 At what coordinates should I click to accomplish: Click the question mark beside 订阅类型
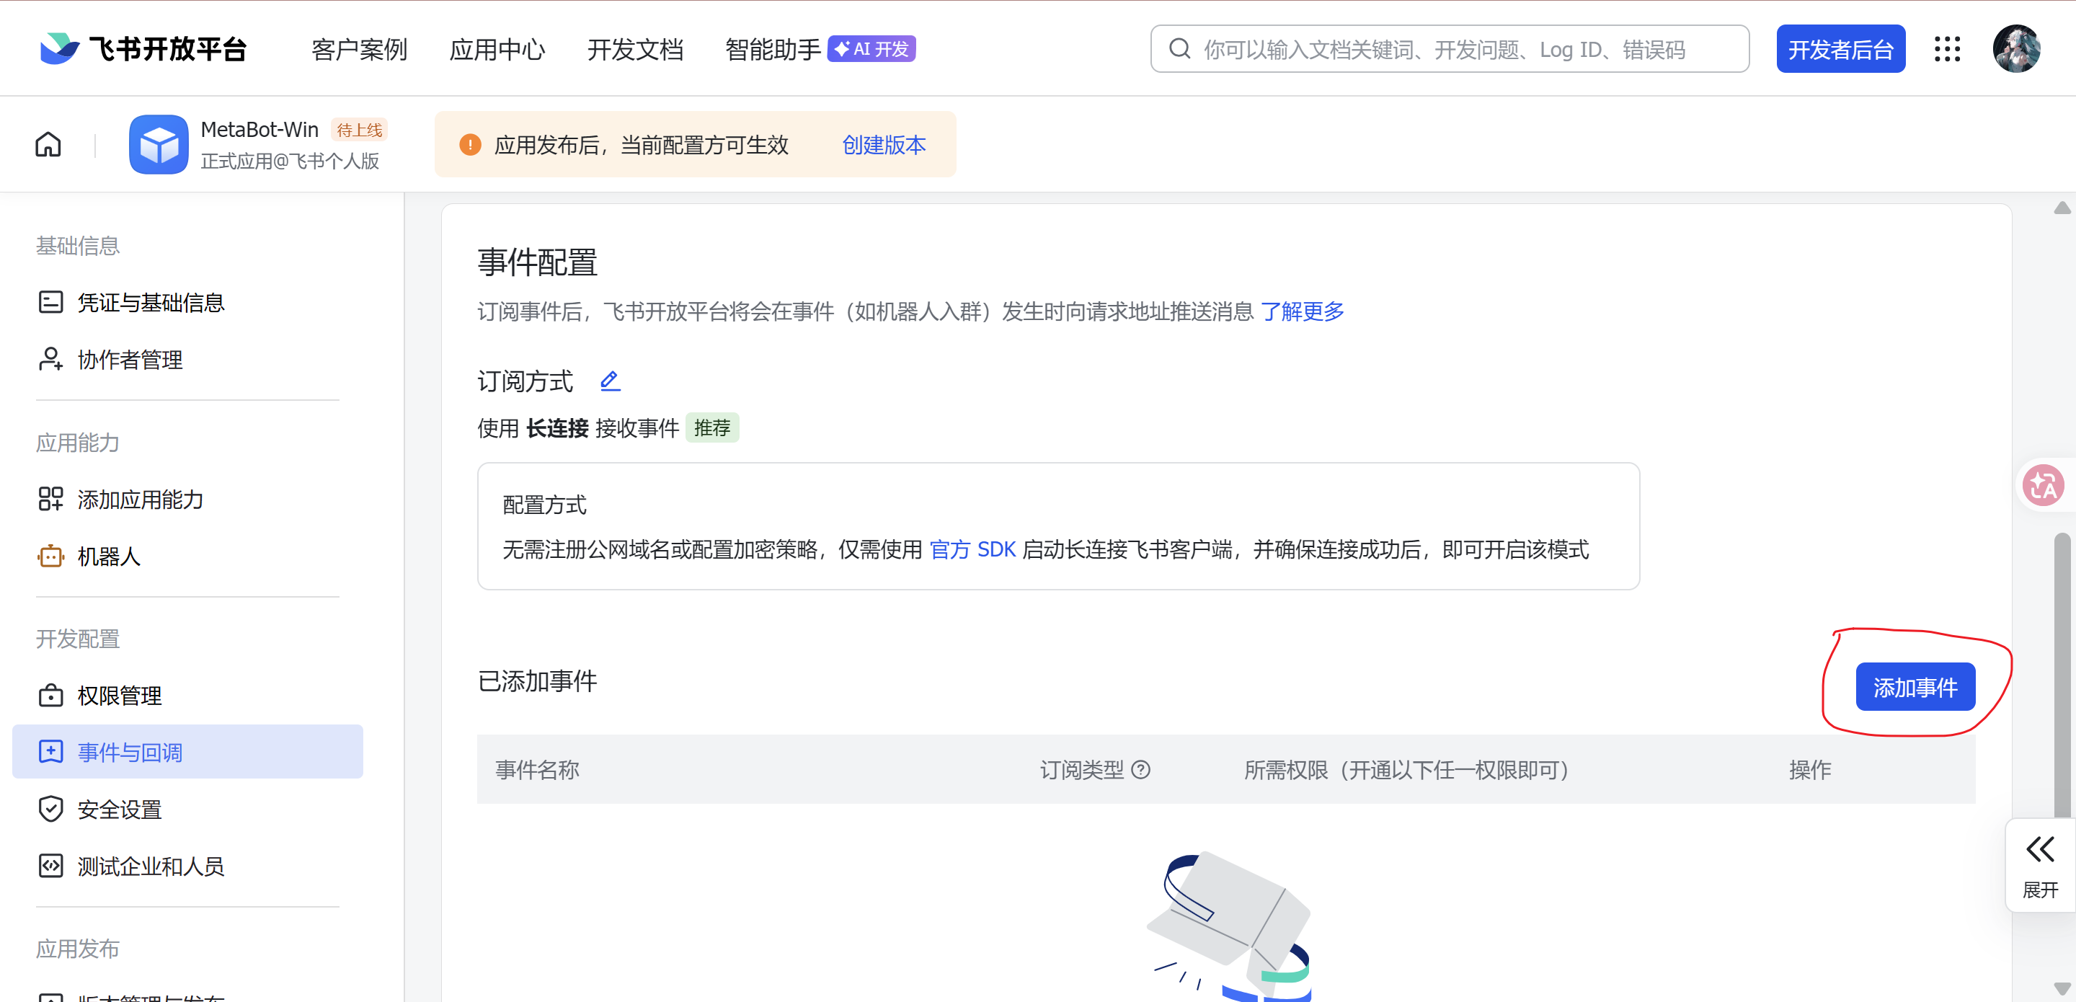1140,770
